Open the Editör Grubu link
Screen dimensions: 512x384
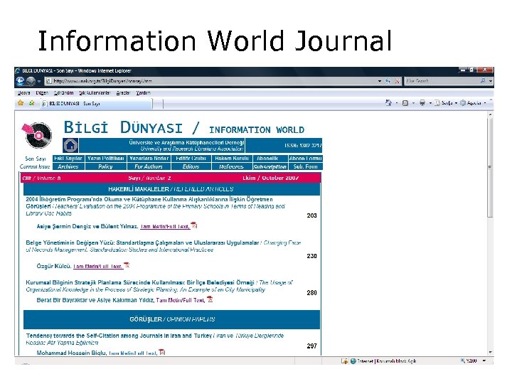click(191, 159)
